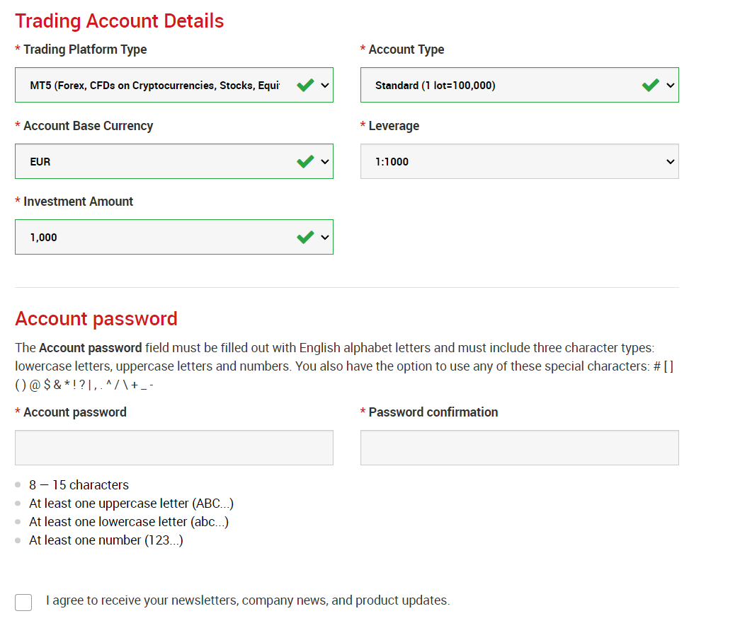
Task: Open the Leverage dropdown showing 1:1000
Action: coord(519,162)
